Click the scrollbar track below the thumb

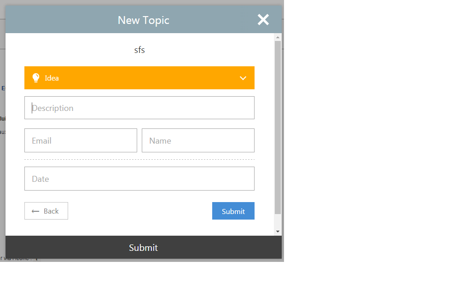(x=278, y=221)
